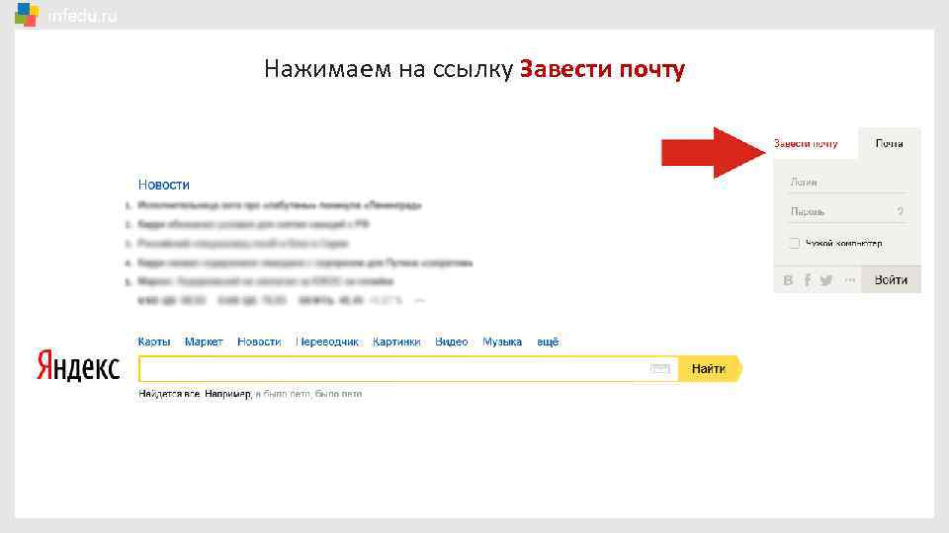Open the Переводчик service link

(x=327, y=342)
